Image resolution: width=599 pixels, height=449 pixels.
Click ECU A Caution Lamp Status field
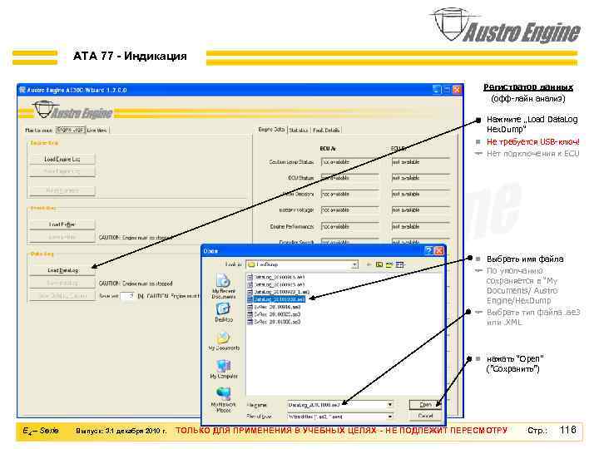coord(349,162)
